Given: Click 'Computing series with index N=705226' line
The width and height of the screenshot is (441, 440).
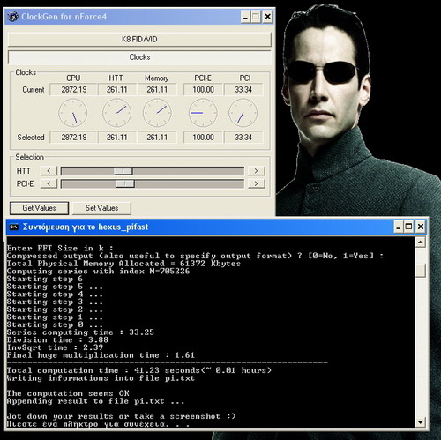Looking at the screenshot, I should pyautogui.click(x=98, y=271).
